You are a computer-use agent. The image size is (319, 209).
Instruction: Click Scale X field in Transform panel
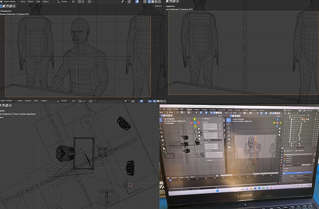coord(211,145)
